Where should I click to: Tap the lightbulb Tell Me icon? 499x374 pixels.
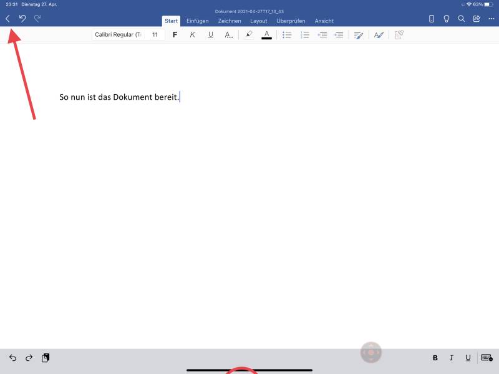[447, 19]
